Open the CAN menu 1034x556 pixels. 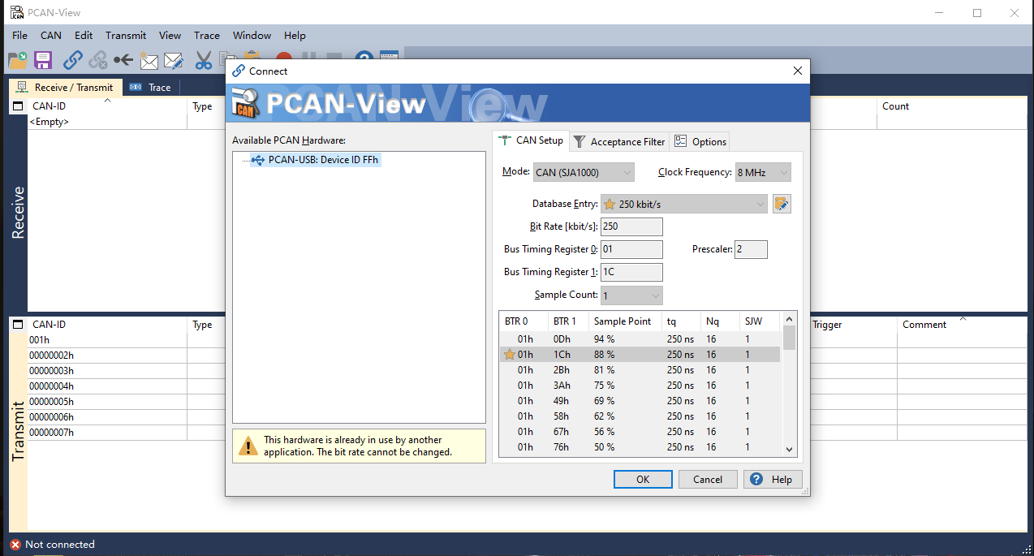coord(51,35)
